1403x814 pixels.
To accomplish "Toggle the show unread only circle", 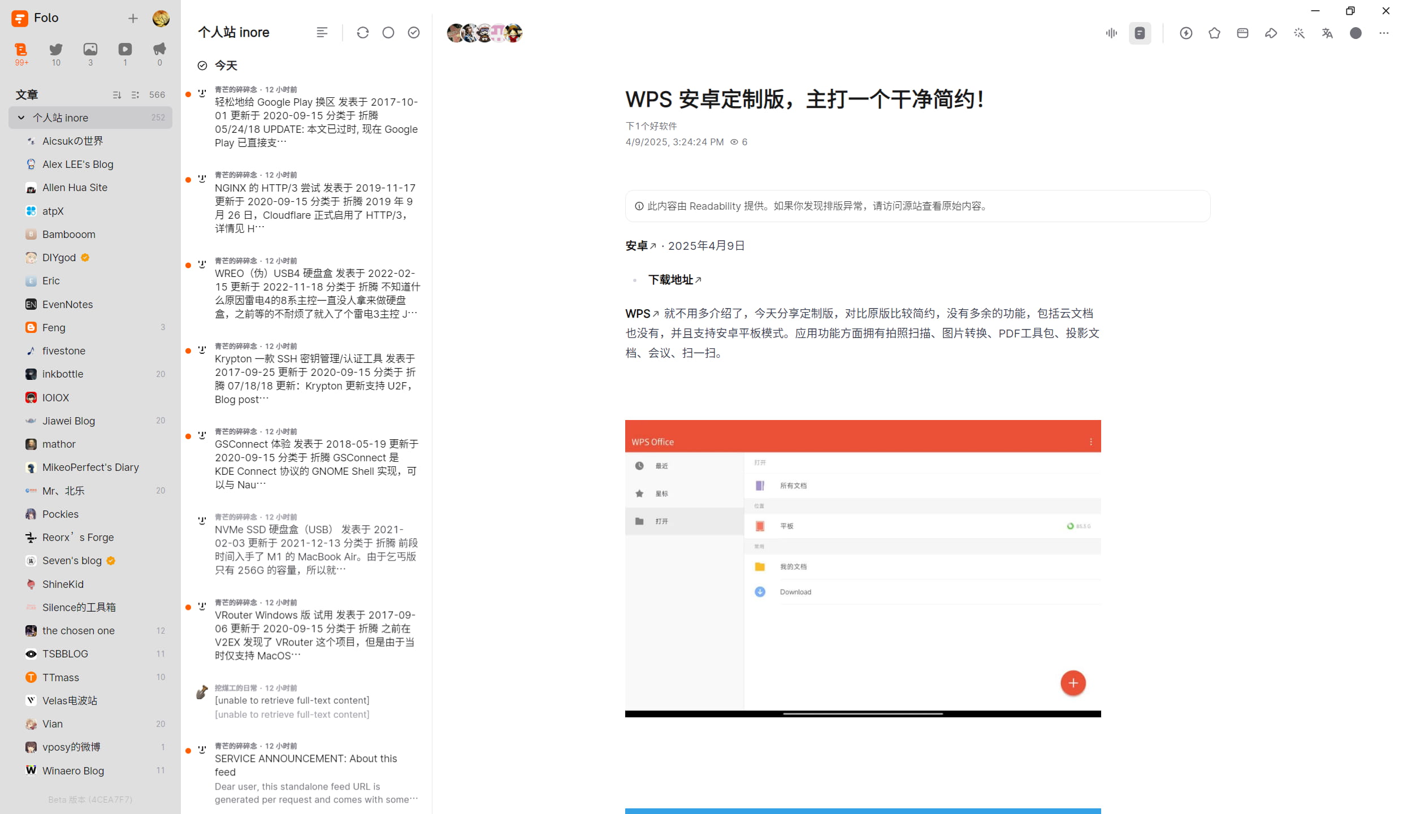I will coord(388,33).
